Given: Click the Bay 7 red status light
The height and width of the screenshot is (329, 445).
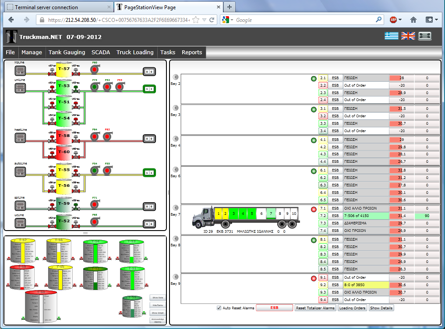Looking at the screenshot, I should coord(314,209).
